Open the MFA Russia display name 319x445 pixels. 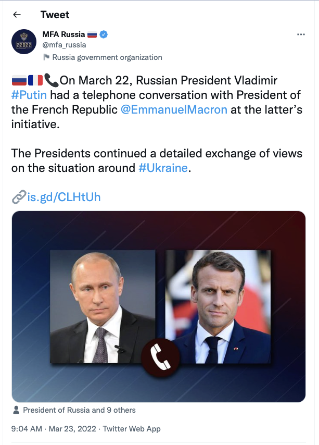click(x=63, y=34)
